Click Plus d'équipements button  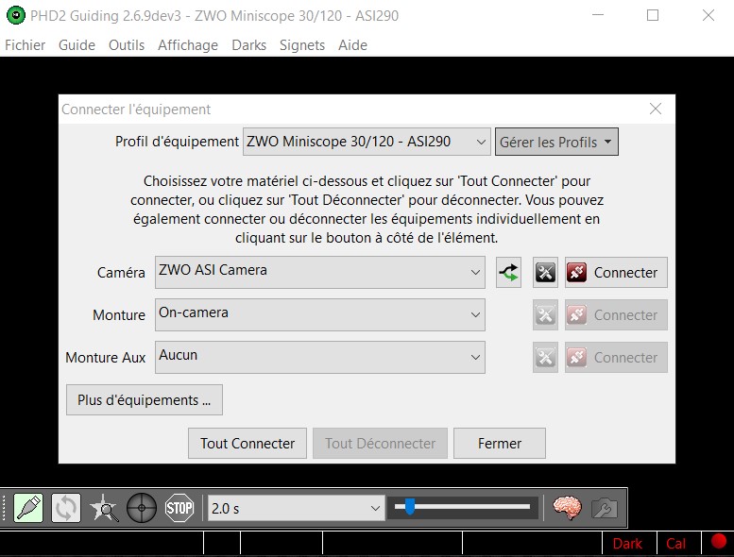[x=145, y=400]
